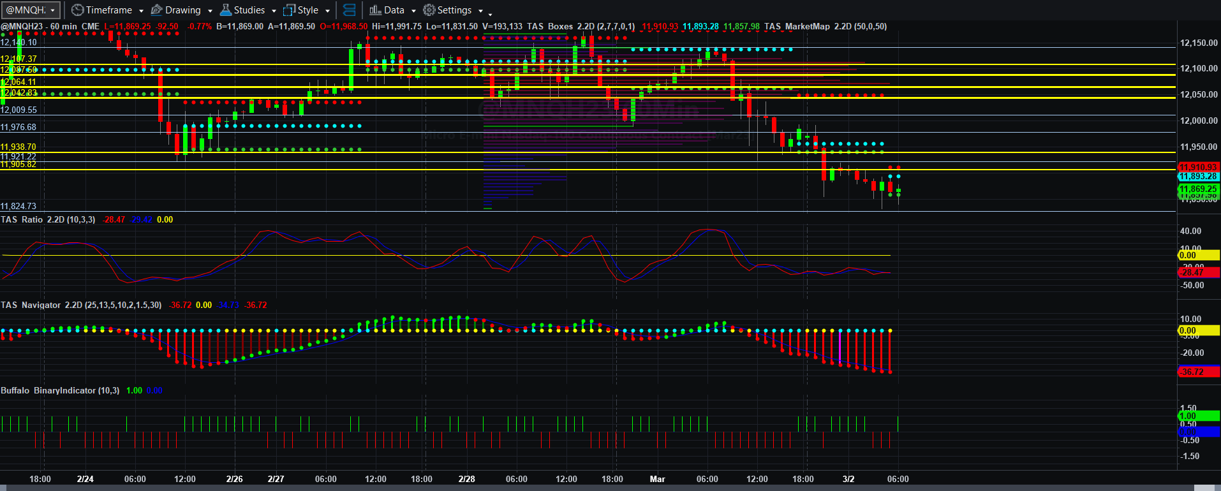Screen dimensions: 1221x491
Task: Click the blue stacked-bars icon in toolbar
Action: click(x=349, y=10)
